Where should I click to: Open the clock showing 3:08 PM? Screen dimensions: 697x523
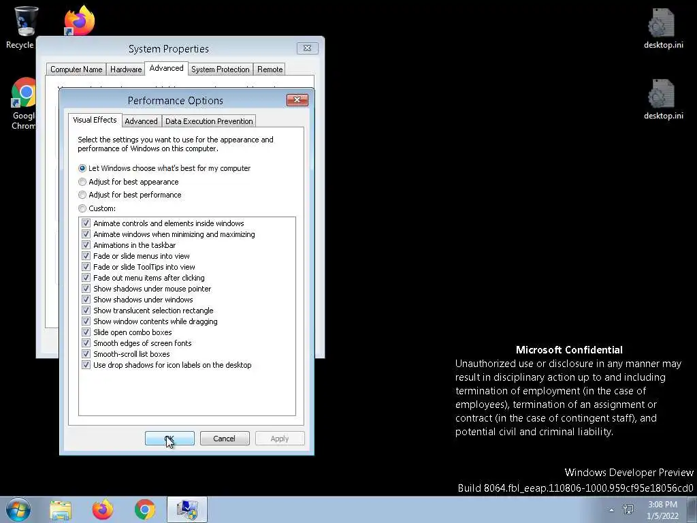click(662, 510)
